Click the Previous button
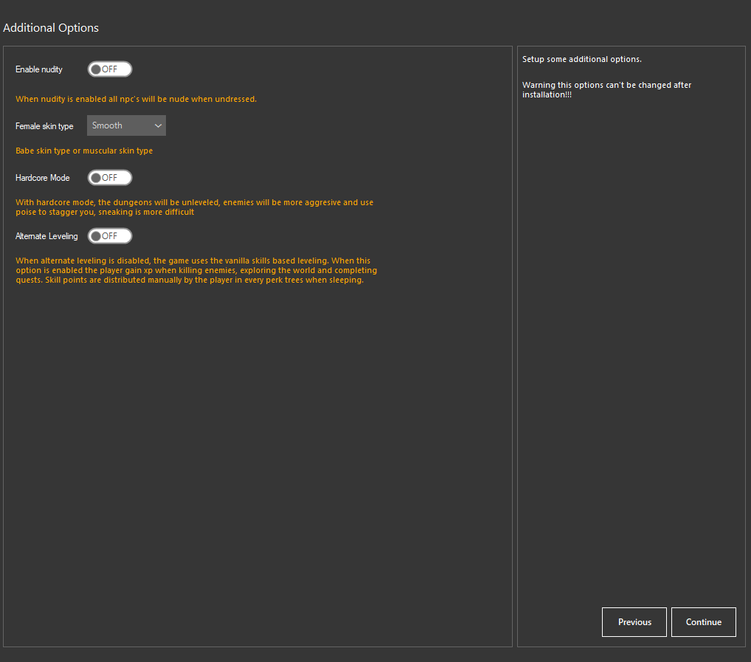The width and height of the screenshot is (751, 662). pos(634,622)
